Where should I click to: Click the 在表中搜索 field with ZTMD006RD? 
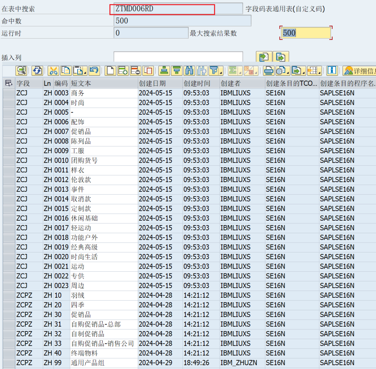click(x=178, y=9)
